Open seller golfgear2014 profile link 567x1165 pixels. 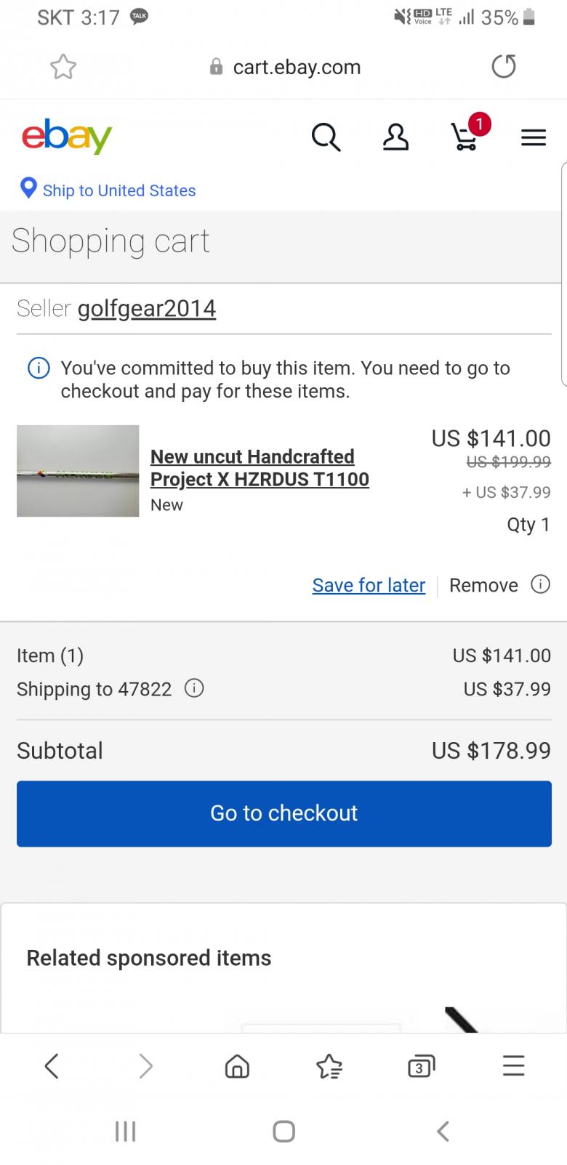pos(147,308)
